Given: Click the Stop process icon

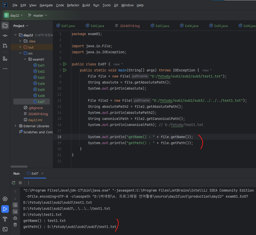Looking at the screenshot, I should click(20, 183).
